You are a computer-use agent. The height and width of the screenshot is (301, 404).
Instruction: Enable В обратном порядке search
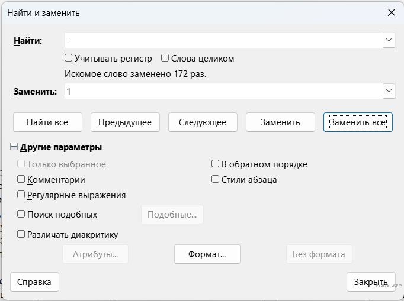coord(216,164)
